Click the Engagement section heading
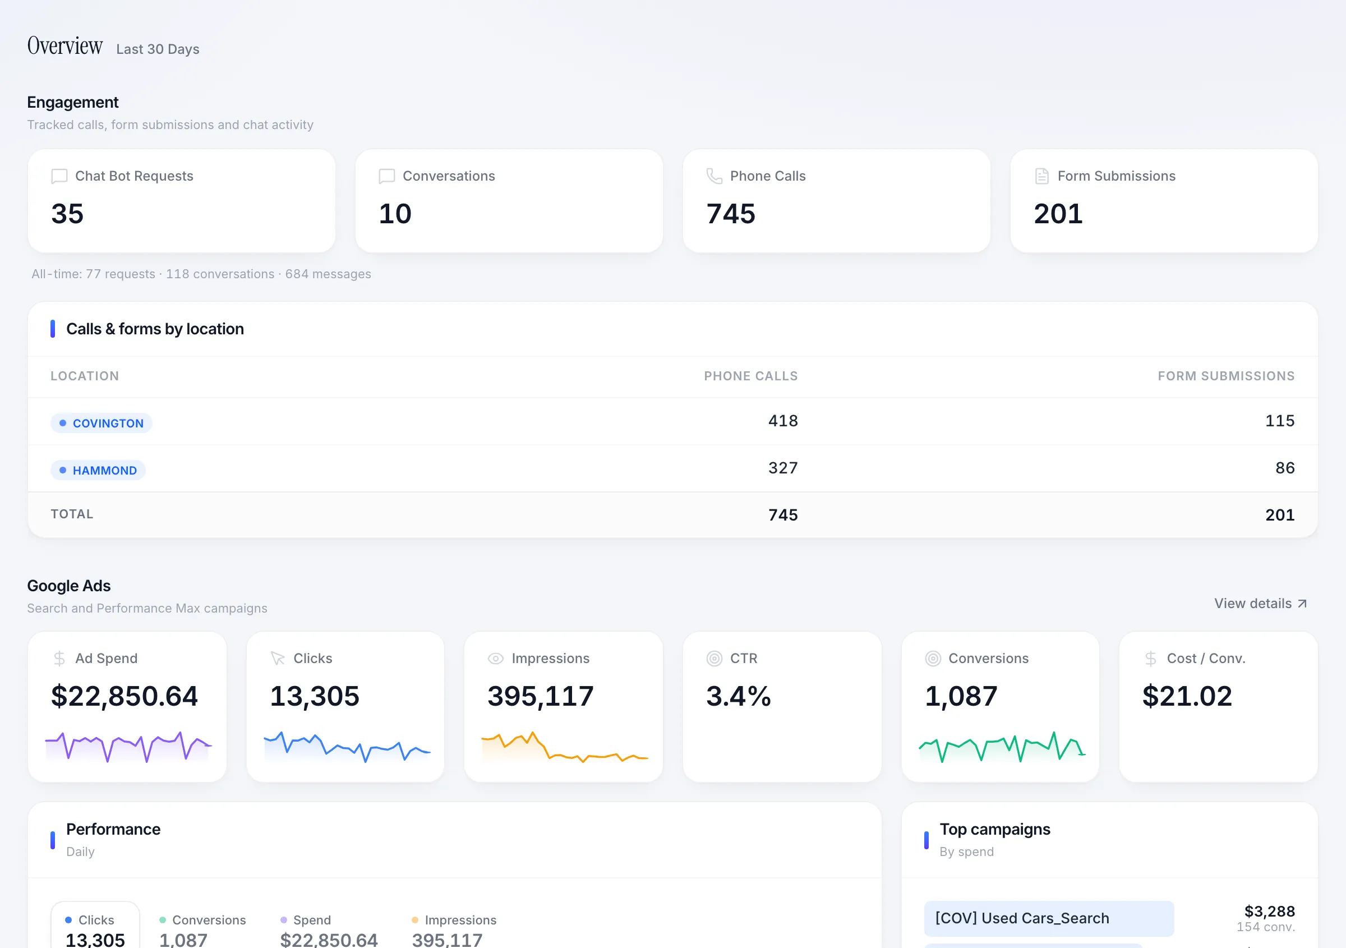Screen dimensions: 1346x948 [73, 103]
